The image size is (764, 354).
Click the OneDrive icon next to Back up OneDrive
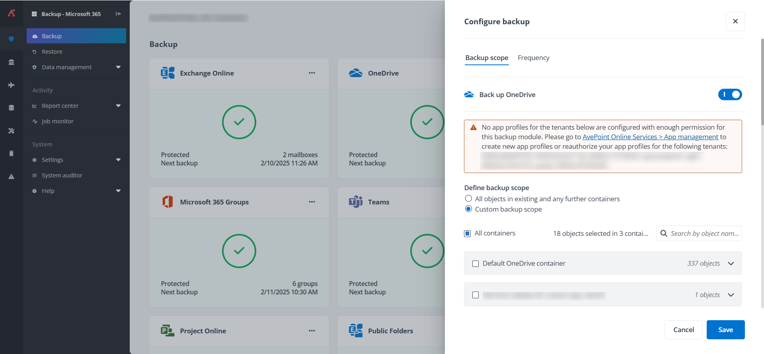[x=469, y=95]
